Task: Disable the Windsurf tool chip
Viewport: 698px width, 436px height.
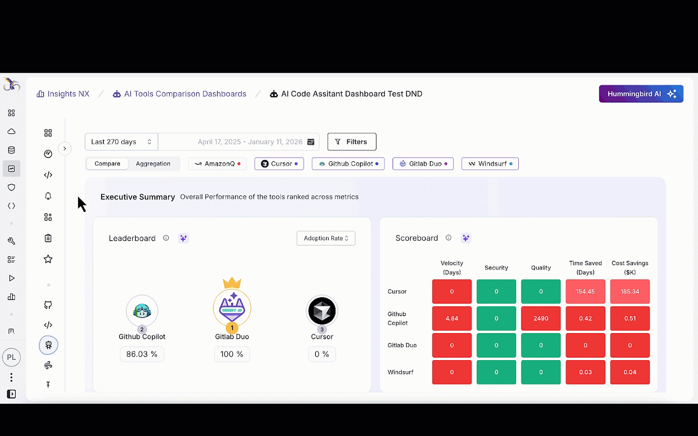Action: click(x=489, y=164)
